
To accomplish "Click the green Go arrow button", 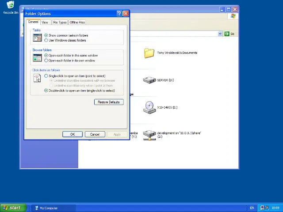I will pos(229,34).
